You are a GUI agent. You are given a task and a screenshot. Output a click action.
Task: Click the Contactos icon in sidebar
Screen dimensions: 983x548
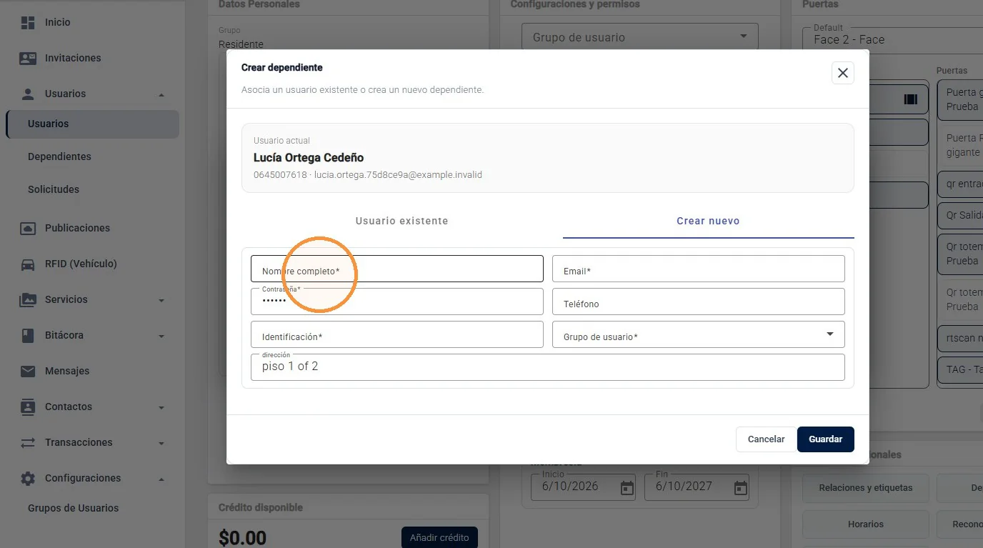(28, 407)
